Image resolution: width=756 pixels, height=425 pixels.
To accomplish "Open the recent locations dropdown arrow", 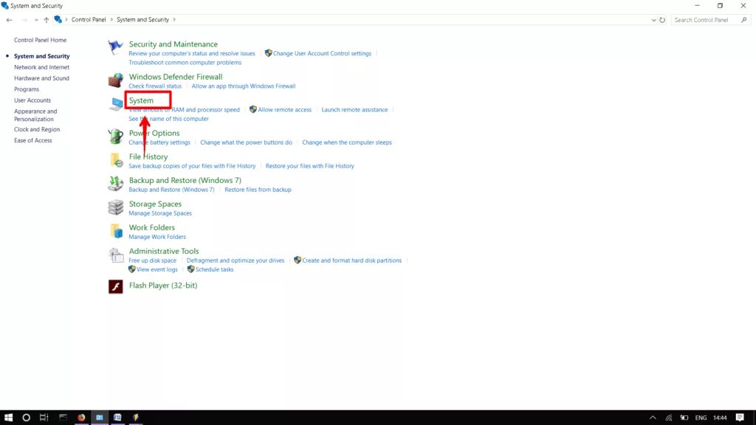I will pos(36,20).
